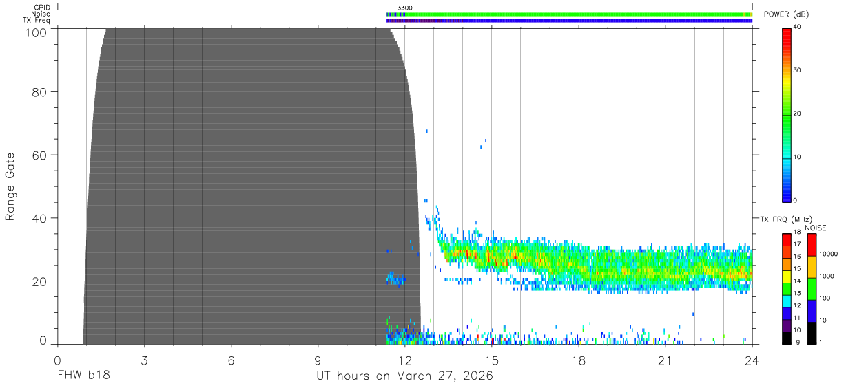The width and height of the screenshot is (846, 390).
Task: Click the 80 tick on the Range Gate axis
Action: pos(40,91)
